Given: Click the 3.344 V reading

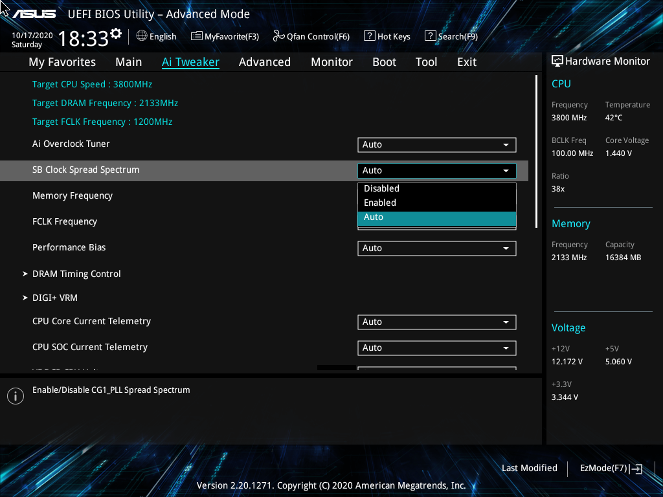Looking at the screenshot, I should [565, 398].
